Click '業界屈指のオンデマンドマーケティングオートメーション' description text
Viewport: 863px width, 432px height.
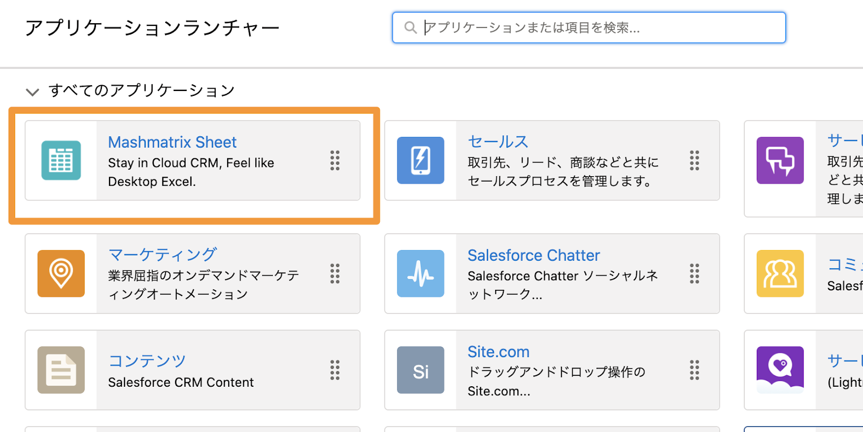tap(203, 285)
